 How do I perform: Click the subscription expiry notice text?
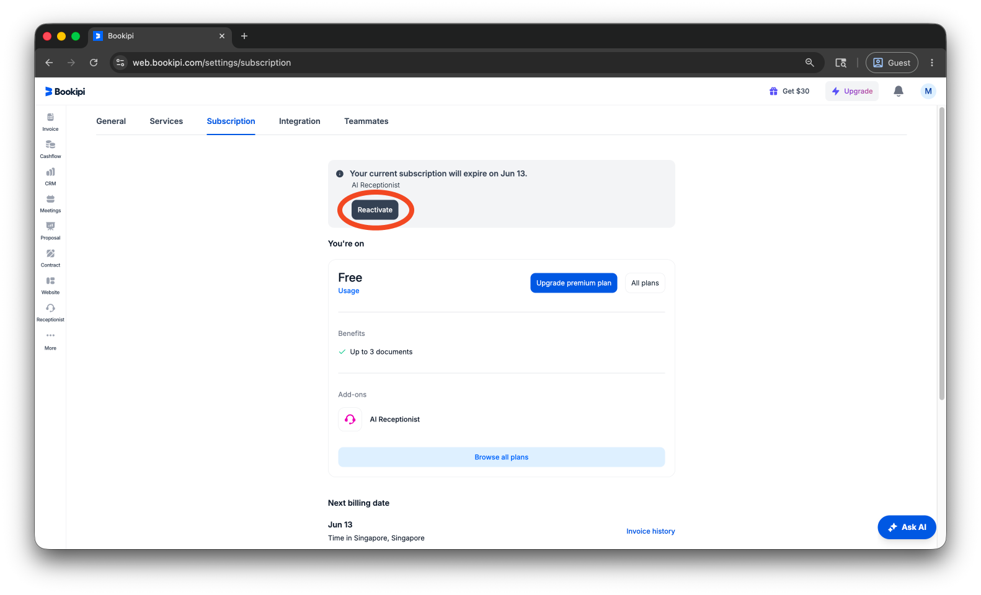pyautogui.click(x=438, y=174)
